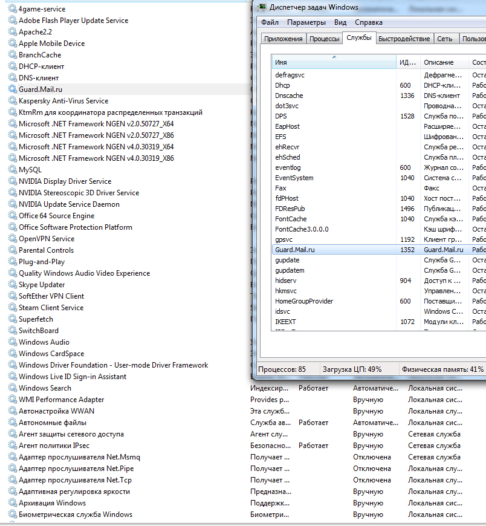This screenshot has width=486, height=526.
Task: Click the gear icon beside Биометрическая служба Windows
Action: [x=13, y=515]
